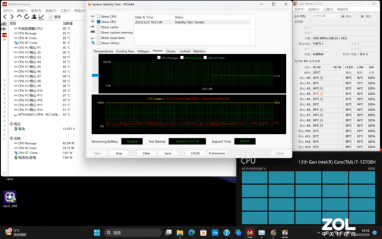Viewport: 382px width, 239px height.
Task: Switch to AIDA64 via its taskbar icon
Action: click(250, 232)
